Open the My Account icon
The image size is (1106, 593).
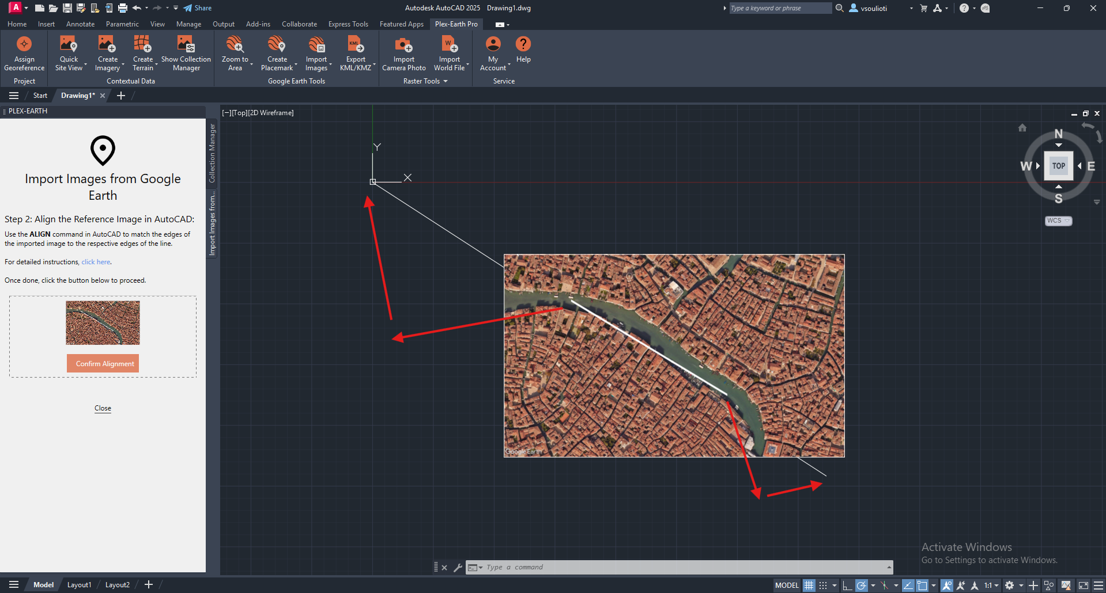493,44
